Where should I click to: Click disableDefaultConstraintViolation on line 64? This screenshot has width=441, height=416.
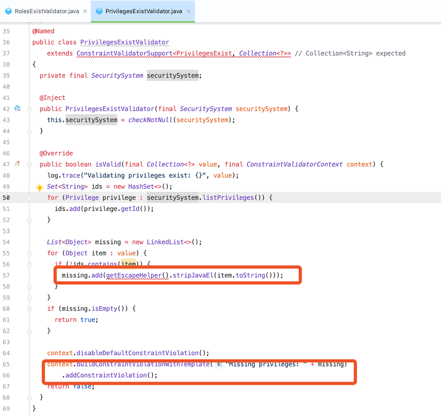pos(137,353)
